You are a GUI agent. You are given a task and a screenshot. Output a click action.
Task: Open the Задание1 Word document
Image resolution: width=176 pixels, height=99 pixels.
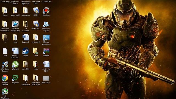(x=26, y=37)
